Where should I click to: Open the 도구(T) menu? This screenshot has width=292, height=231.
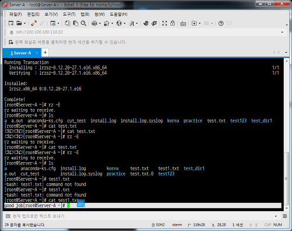(69, 14)
